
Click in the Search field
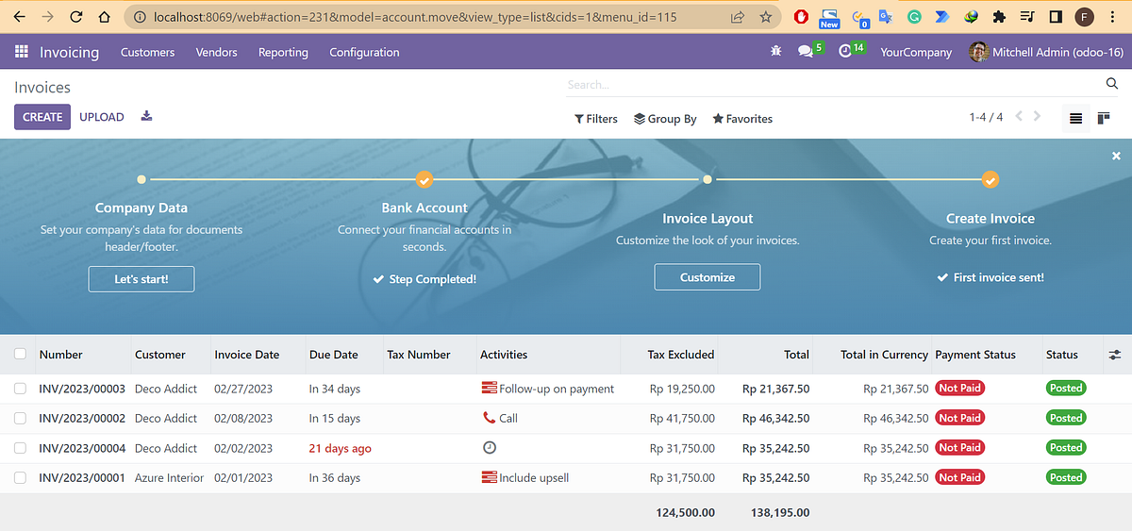(834, 85)
